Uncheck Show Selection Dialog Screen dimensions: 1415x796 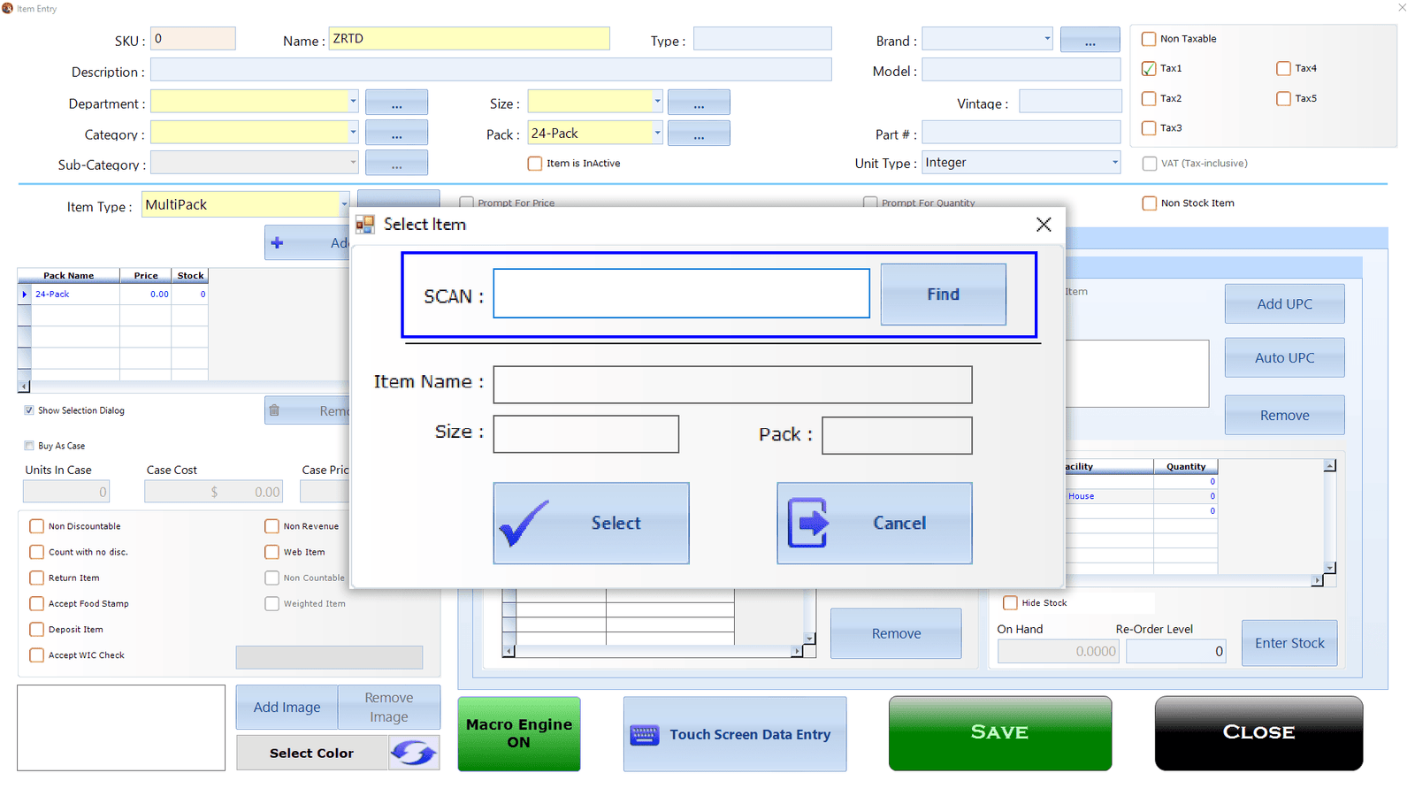29,410
